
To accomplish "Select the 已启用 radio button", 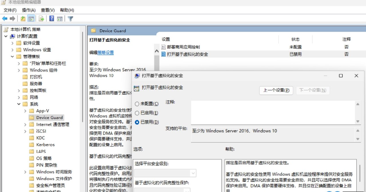I will point(137,113).
